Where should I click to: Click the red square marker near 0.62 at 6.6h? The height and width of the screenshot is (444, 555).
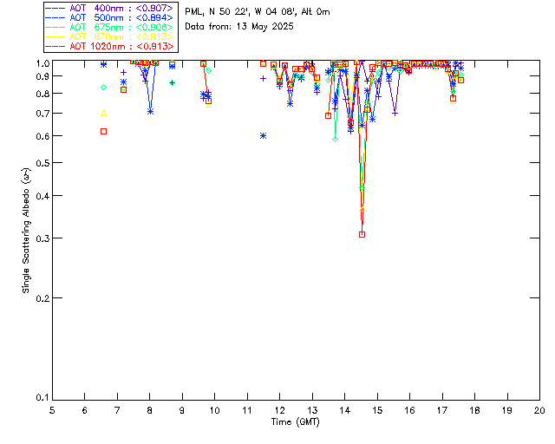pyautogui.click(x=104, y=131)
